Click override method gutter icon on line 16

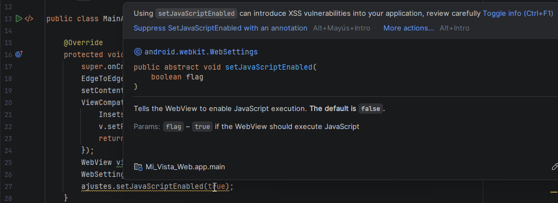(19, 54)
